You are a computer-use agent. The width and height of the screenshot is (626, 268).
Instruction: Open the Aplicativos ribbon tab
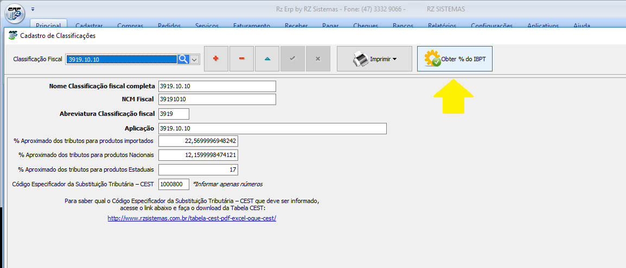point(543,25)
